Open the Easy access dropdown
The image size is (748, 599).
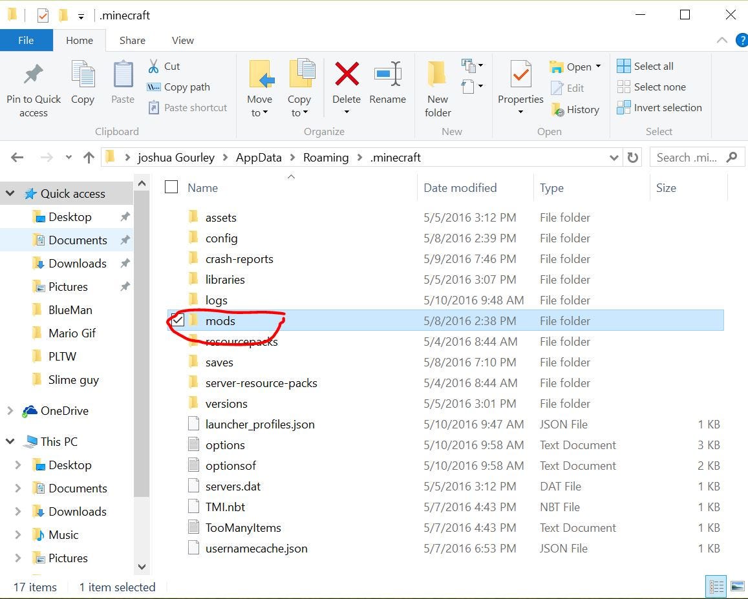click(472, 87)
